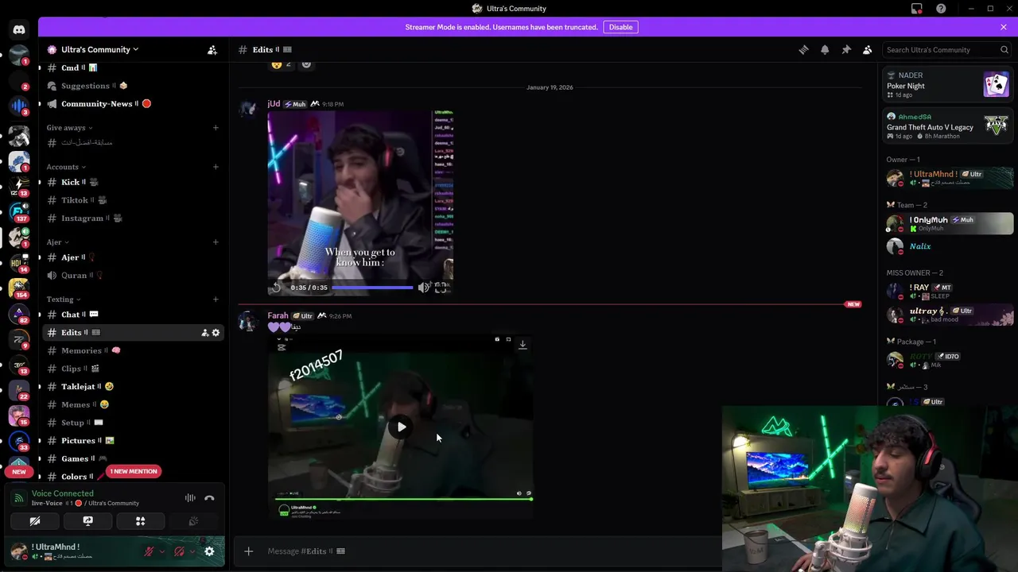Seek jUd's video progress bar
The height and width of the screenshot is (572, 1018).
(372, 288)
